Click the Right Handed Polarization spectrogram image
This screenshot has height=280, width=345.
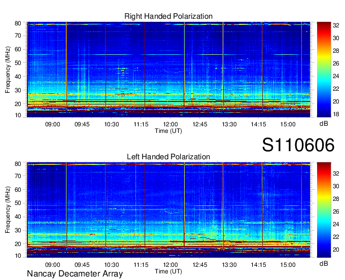168,69
